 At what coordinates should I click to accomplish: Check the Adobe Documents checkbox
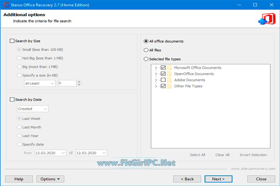tap(163, 80)
